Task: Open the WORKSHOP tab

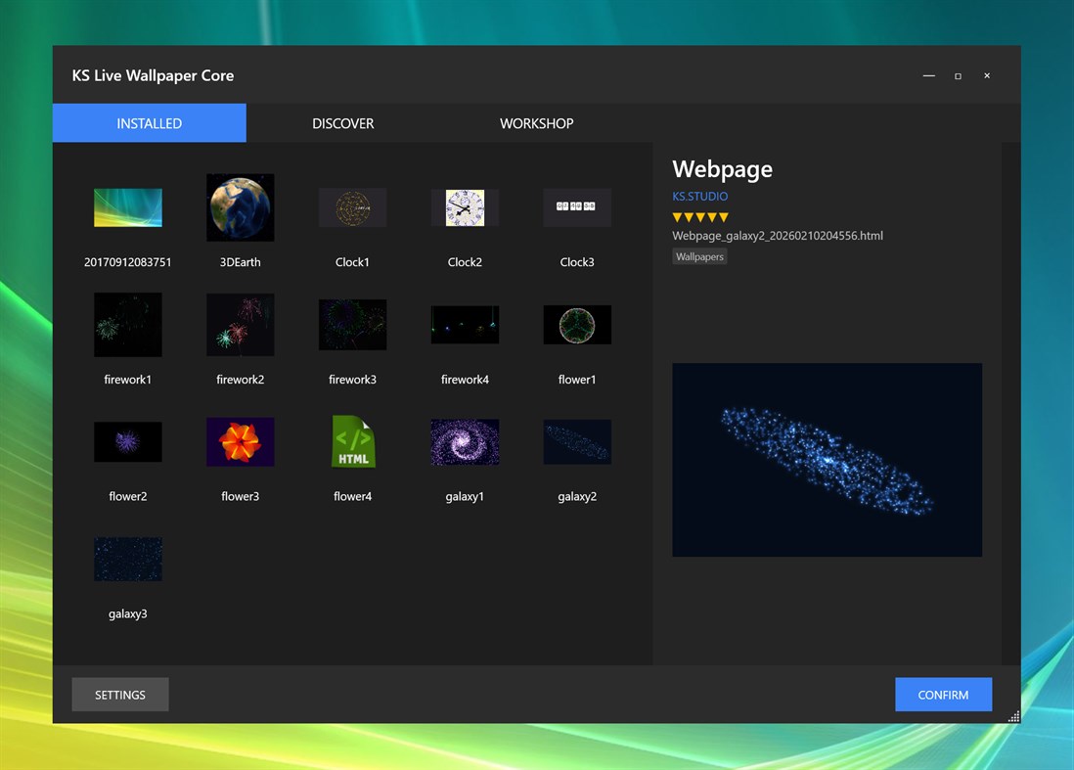Action: pyautogui.click(x=536, y=123)
